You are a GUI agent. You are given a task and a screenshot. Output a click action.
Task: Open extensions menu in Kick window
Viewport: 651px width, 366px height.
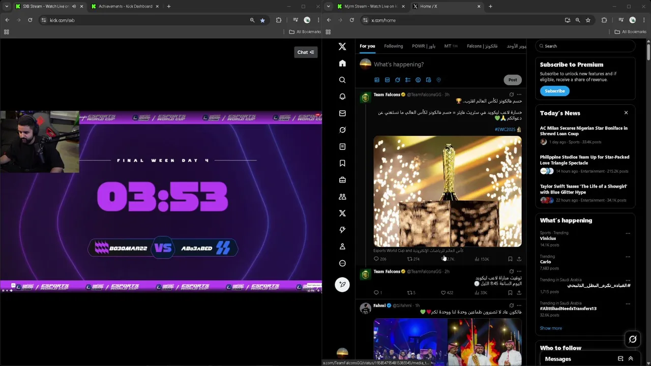[279, 20]
